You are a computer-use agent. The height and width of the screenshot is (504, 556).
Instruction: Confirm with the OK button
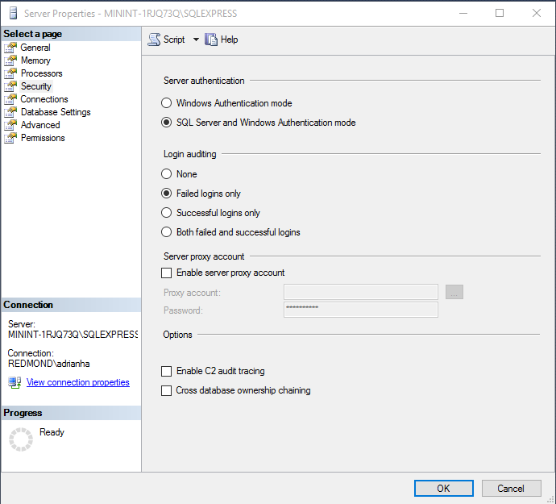pyautogui.click(x=444, y=489)
